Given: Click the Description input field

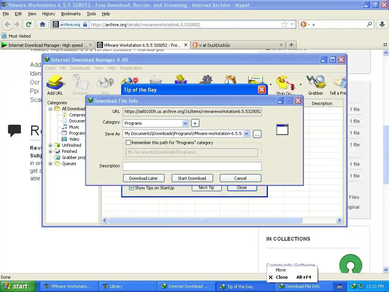Looking at the screenshot, I should pos(192,166).
